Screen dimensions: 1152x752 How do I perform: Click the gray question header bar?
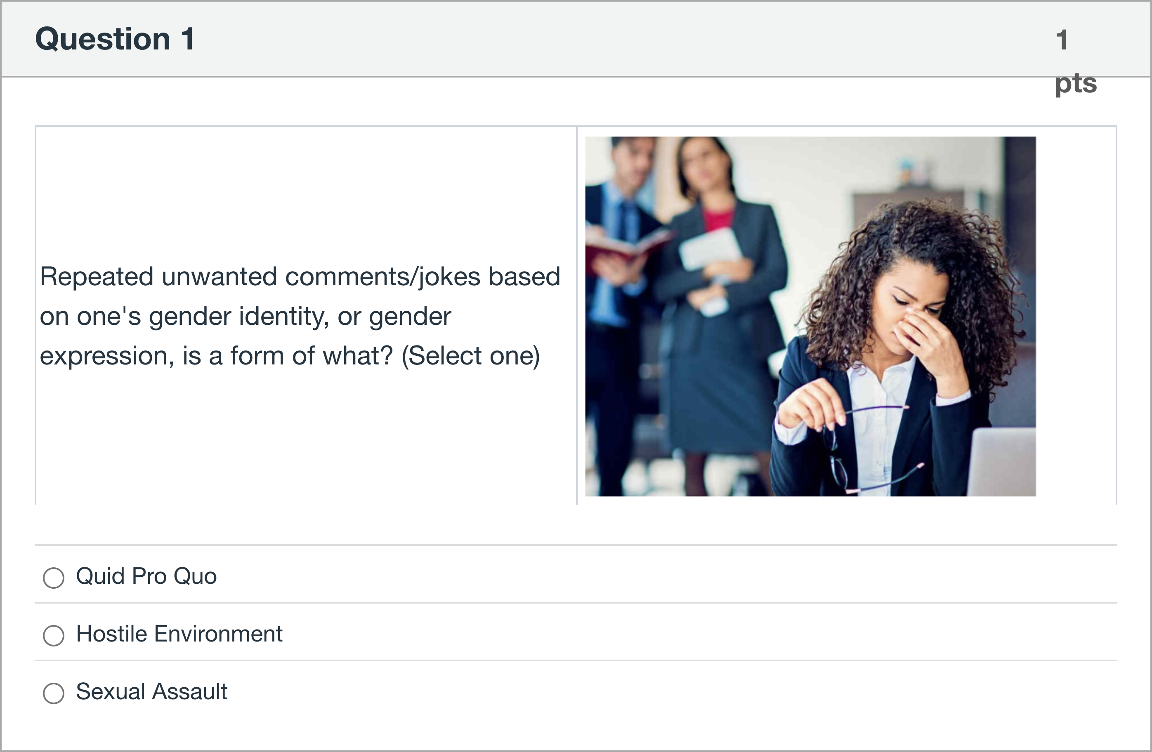tap(581, 39)
